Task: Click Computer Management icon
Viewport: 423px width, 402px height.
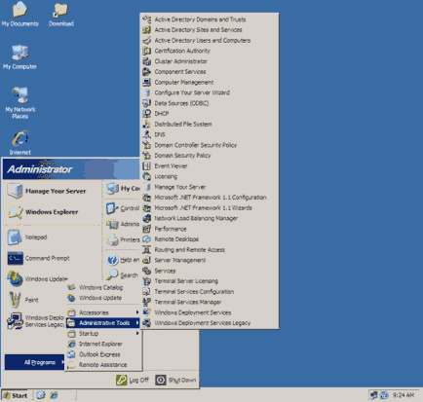Action: tap(147, 83)
